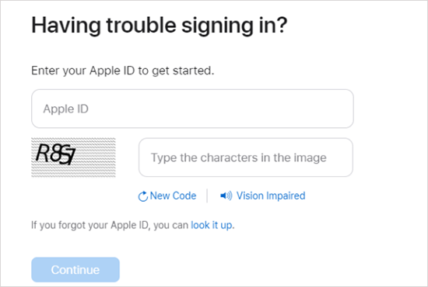Click the CAPTCHA image showing R8S7
Viewport: 428px width, 287px height.
[x=73, y=157]
